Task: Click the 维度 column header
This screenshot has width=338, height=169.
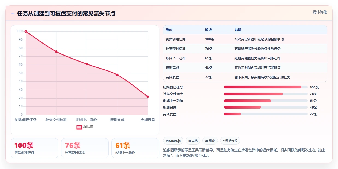Action: pos(169,30)
